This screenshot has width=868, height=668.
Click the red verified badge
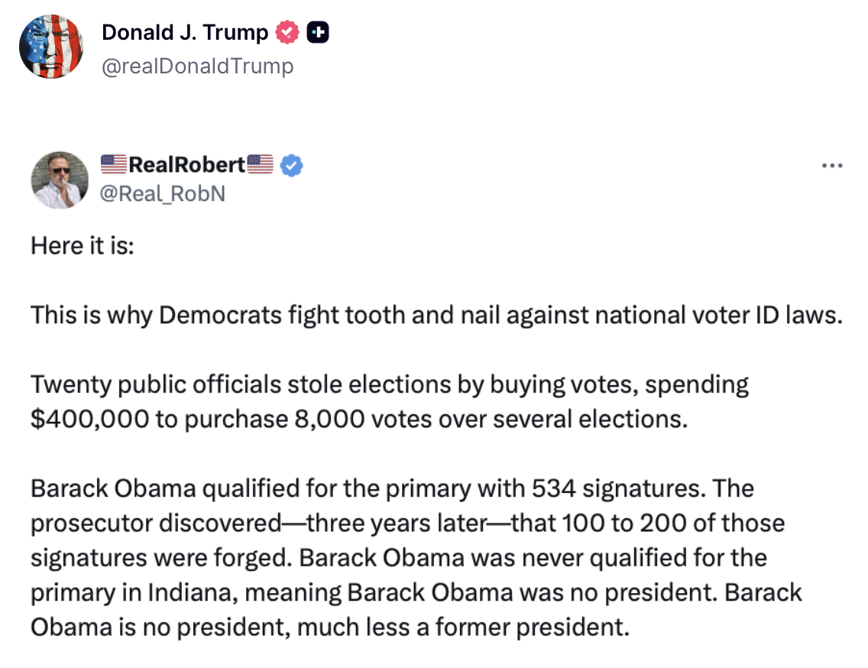[x=288, y=33]
